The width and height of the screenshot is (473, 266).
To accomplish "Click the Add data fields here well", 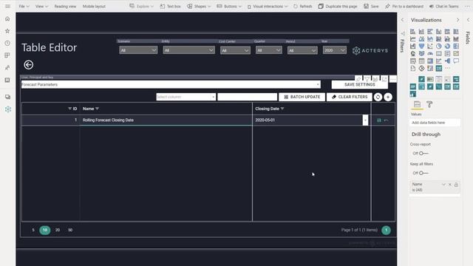I will [x=435, y=123].
